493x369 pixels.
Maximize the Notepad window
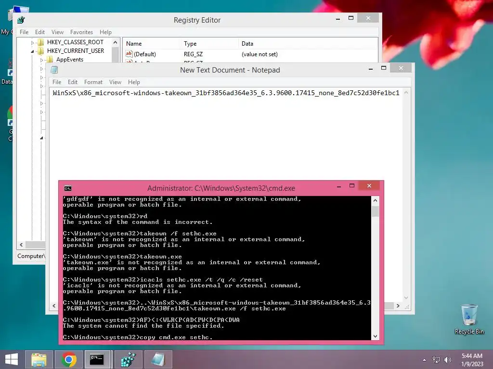tap(384, 68)
